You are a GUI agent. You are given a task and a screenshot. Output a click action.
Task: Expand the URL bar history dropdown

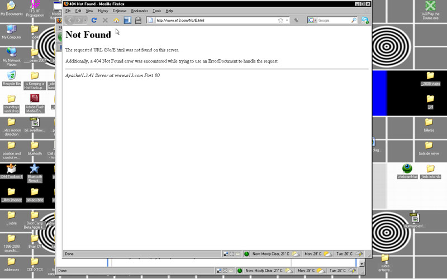(x=287, y=20)
